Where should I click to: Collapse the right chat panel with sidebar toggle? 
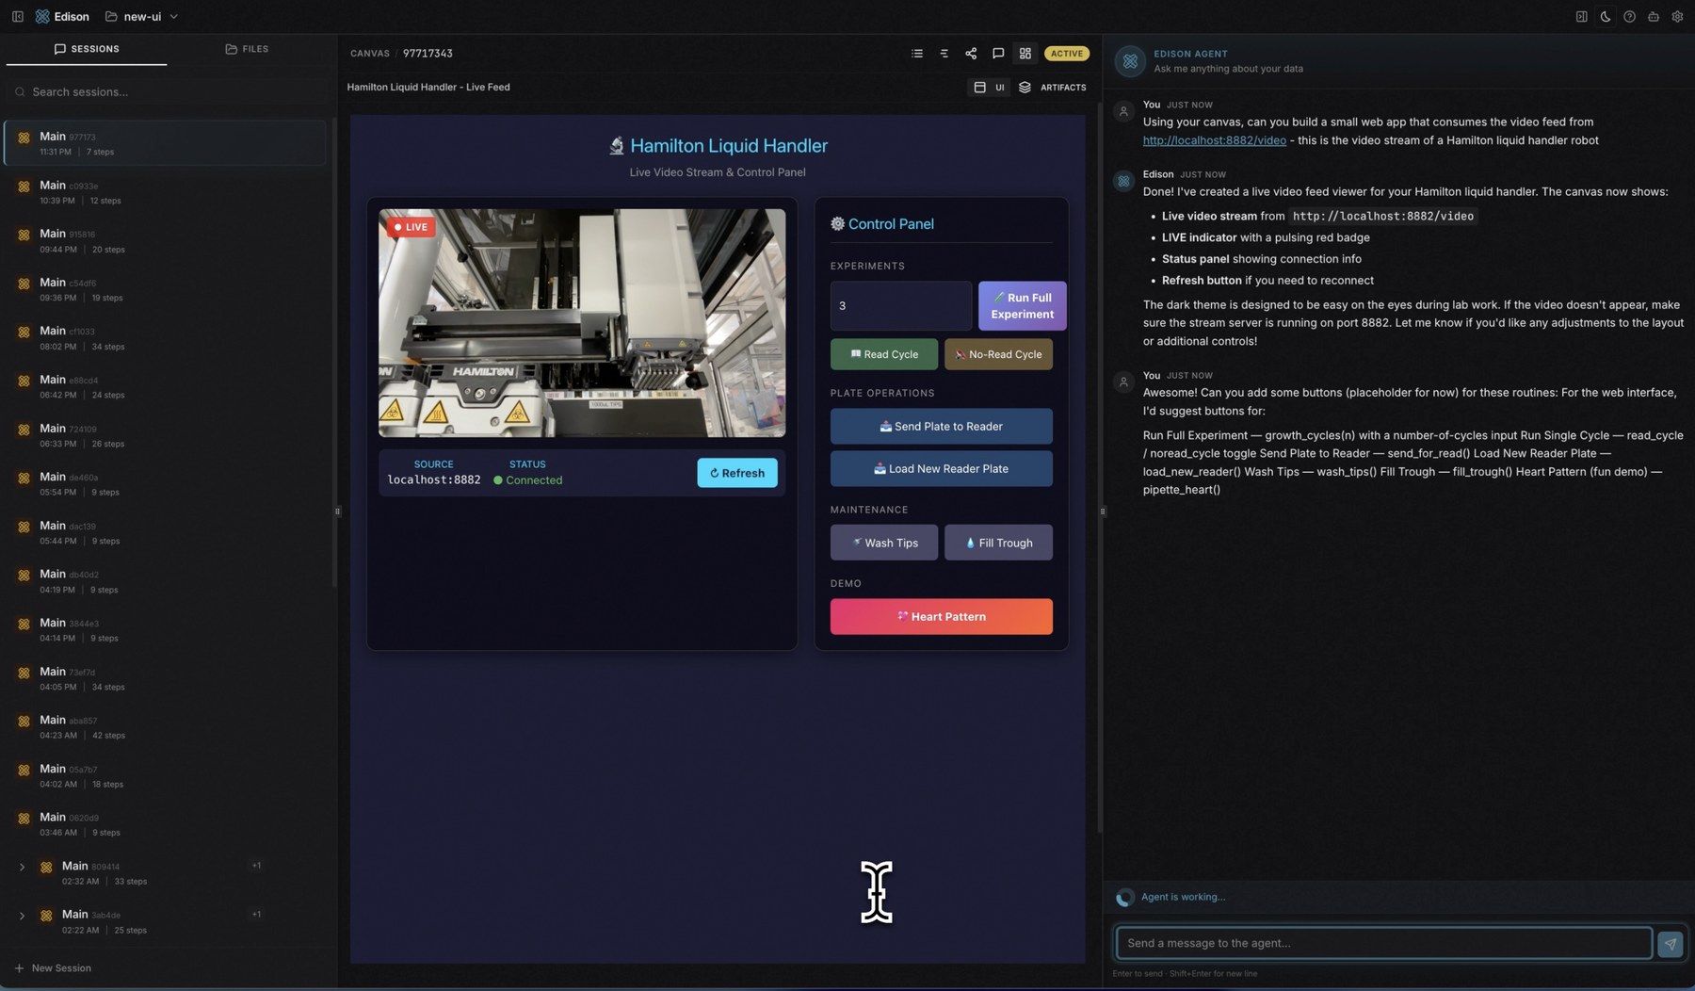pos(1579,16)
